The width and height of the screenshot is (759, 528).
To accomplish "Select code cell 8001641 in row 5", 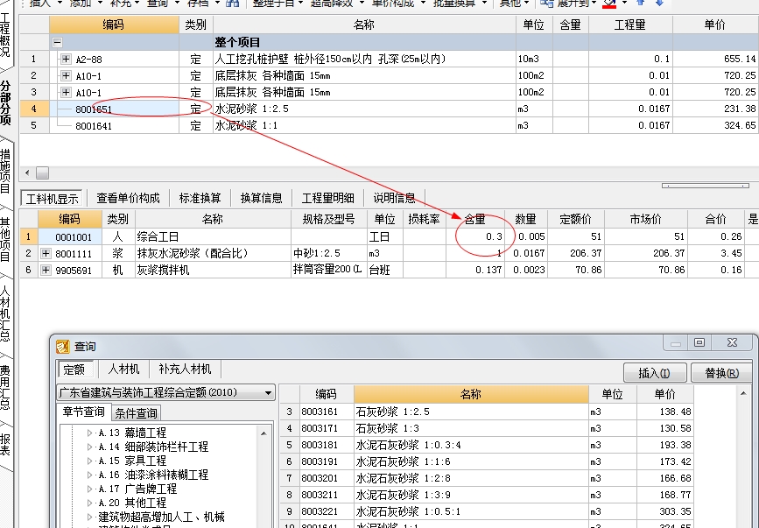I will (x=114, y=126).
